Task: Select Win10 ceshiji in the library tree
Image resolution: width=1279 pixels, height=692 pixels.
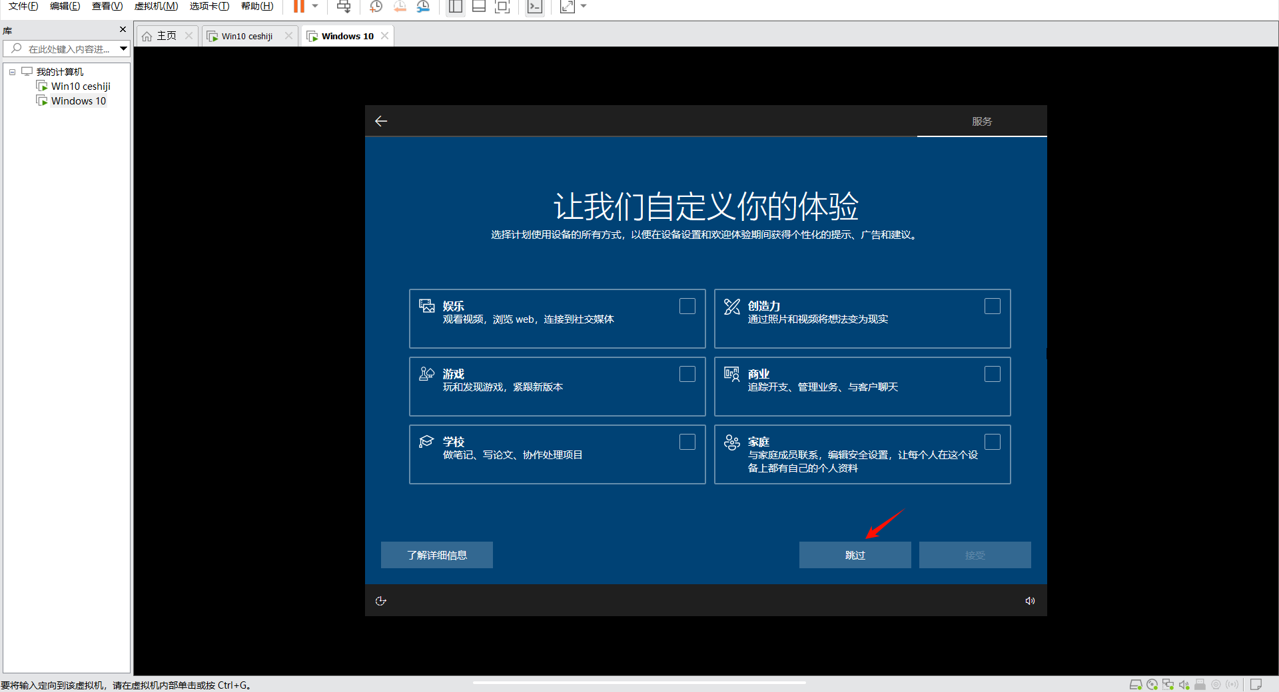Action: tap(81, 86)
